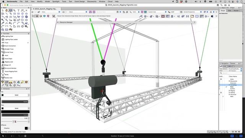This screenshot has width=245, height=138.
Task: Switch to the Data tab in Object Info
Action: [x=229, y=11]
